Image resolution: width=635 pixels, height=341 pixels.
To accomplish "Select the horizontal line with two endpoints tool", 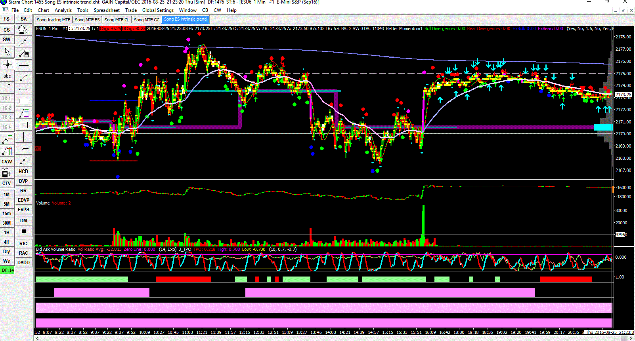I will 23,89.
